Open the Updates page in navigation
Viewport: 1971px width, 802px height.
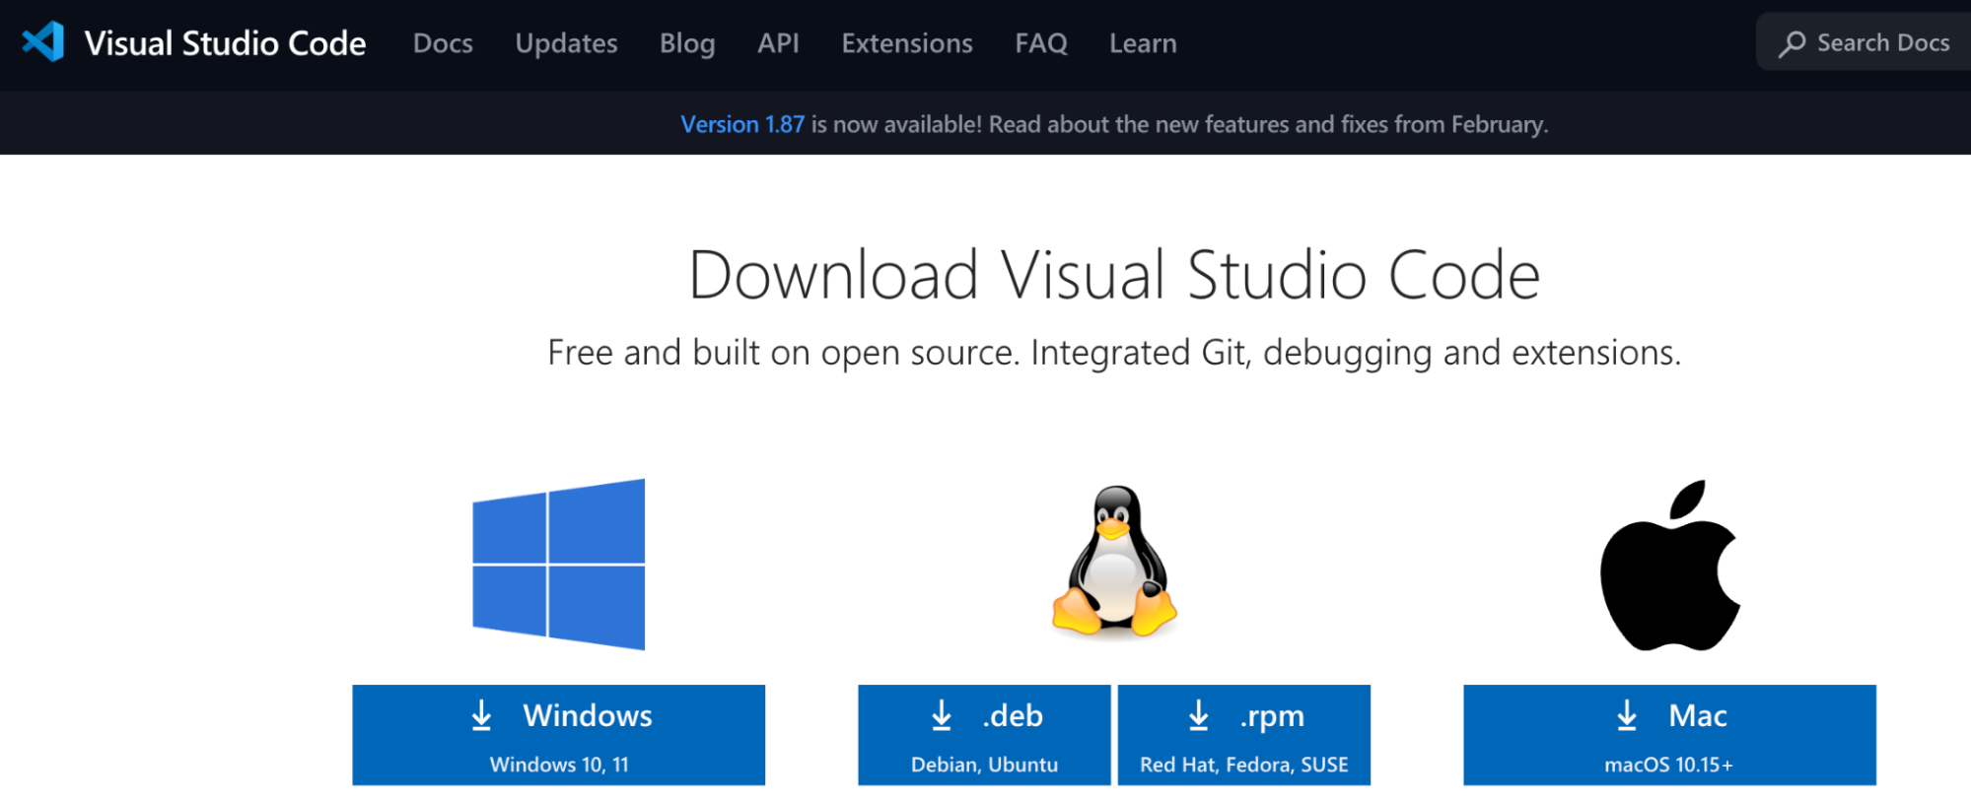566,43
